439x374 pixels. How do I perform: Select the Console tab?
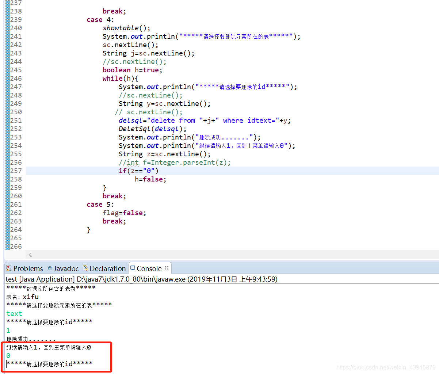[x=149, y=268]
